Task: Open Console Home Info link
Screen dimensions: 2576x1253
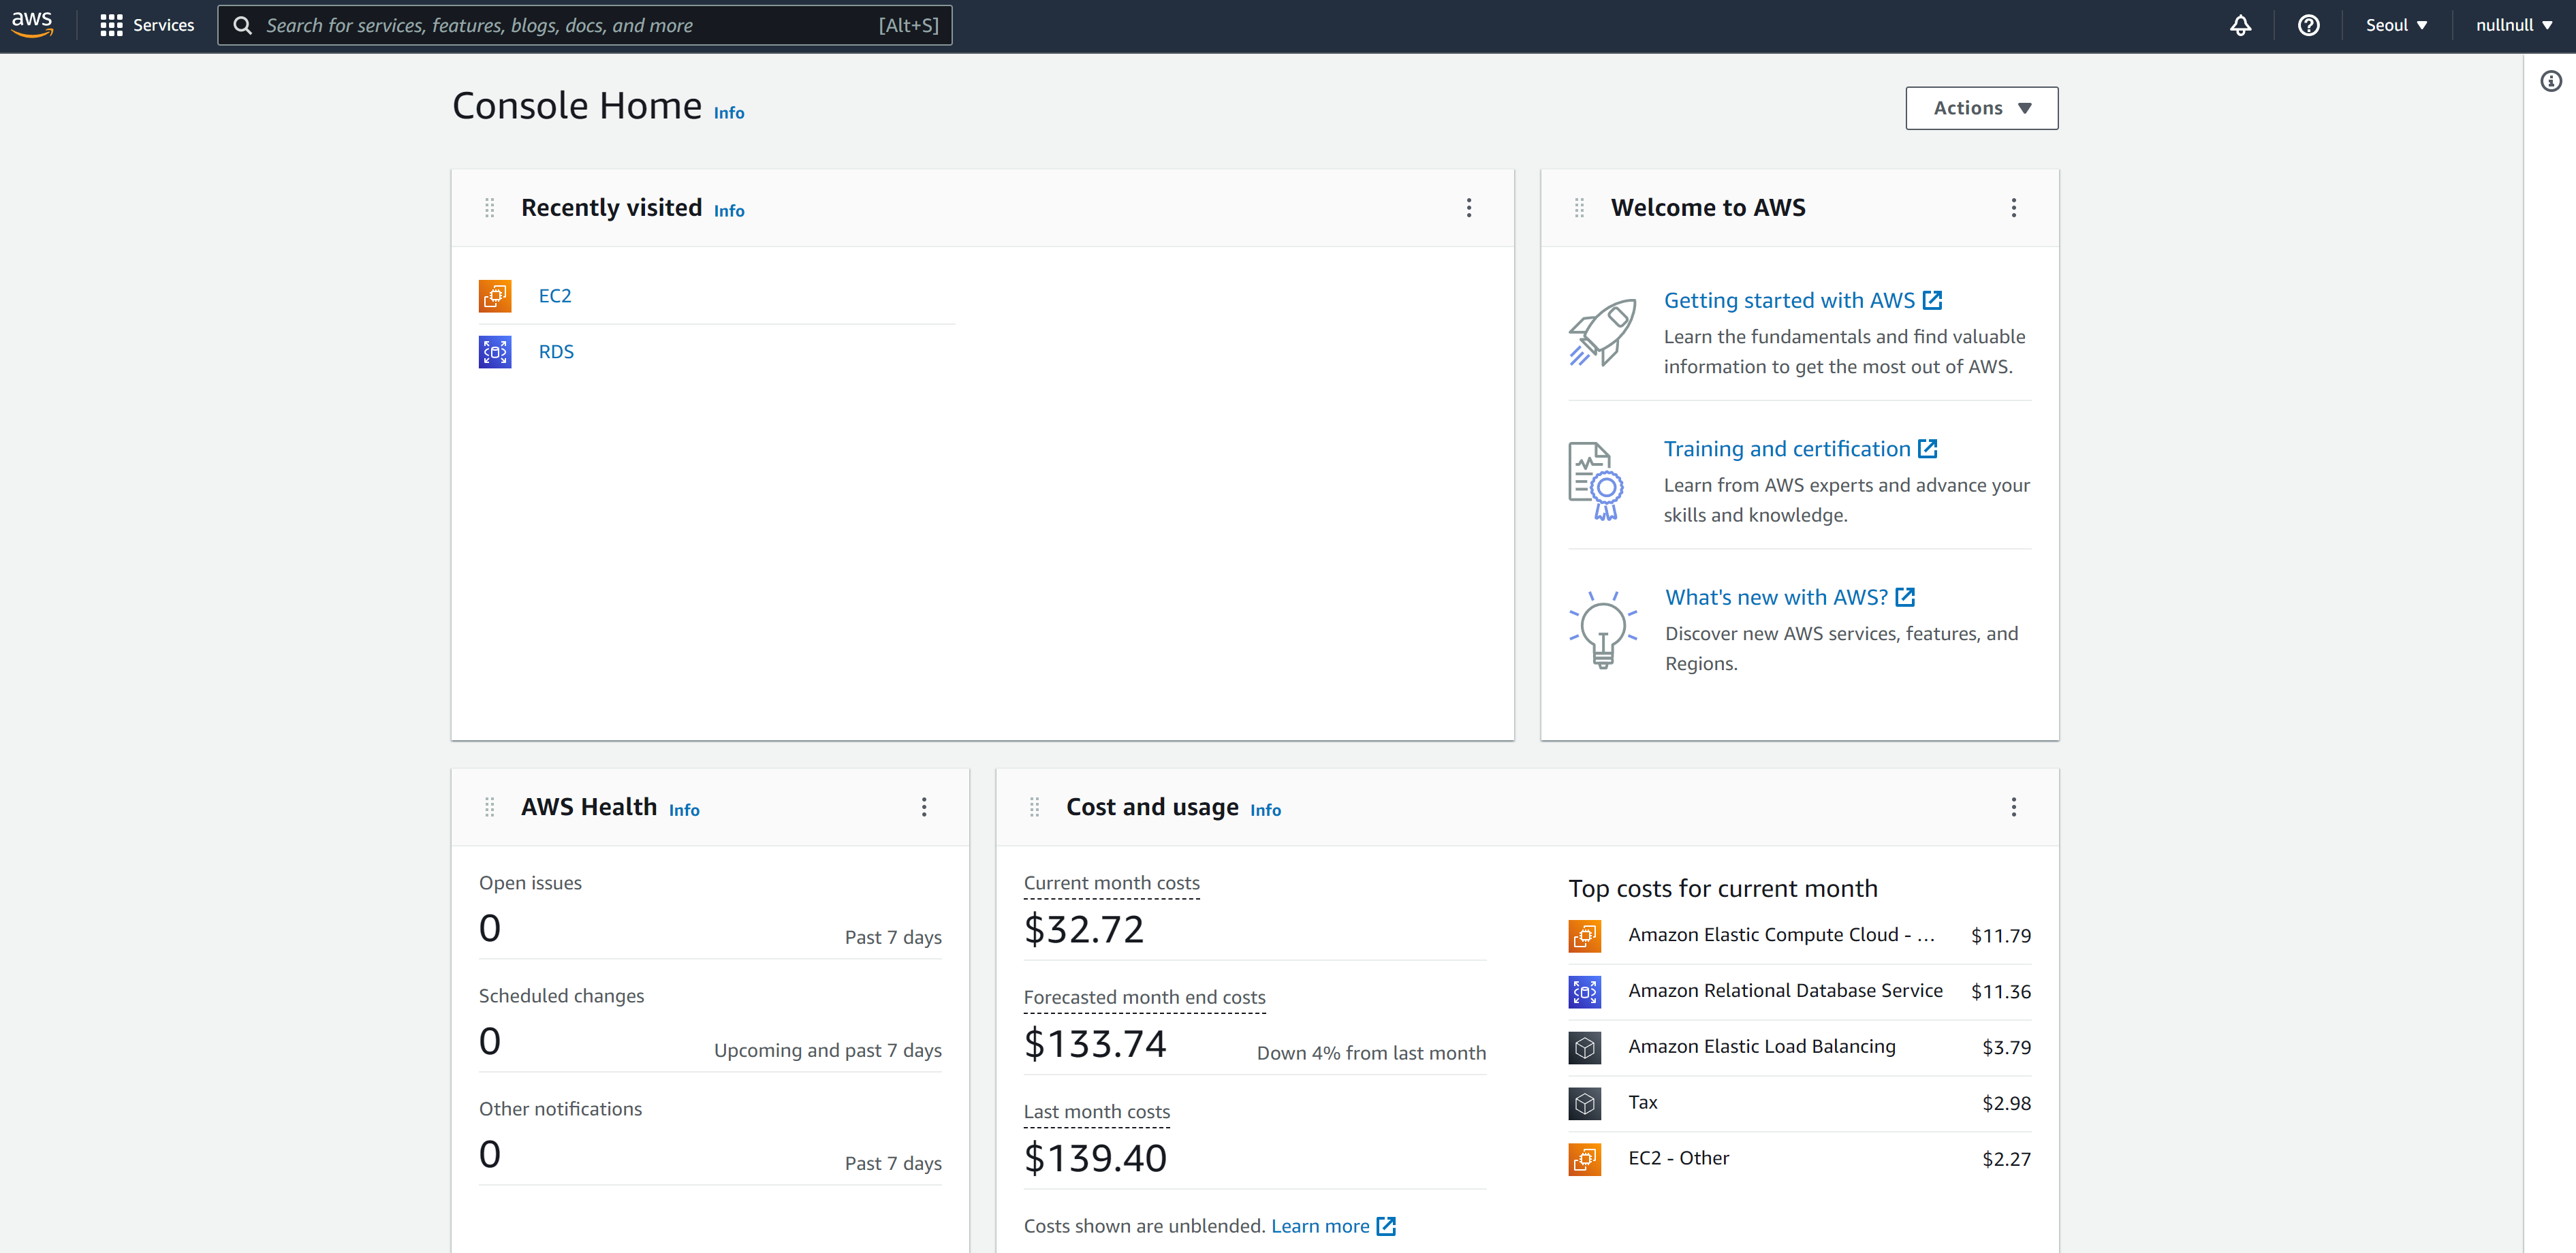Action: coord(729,113)
